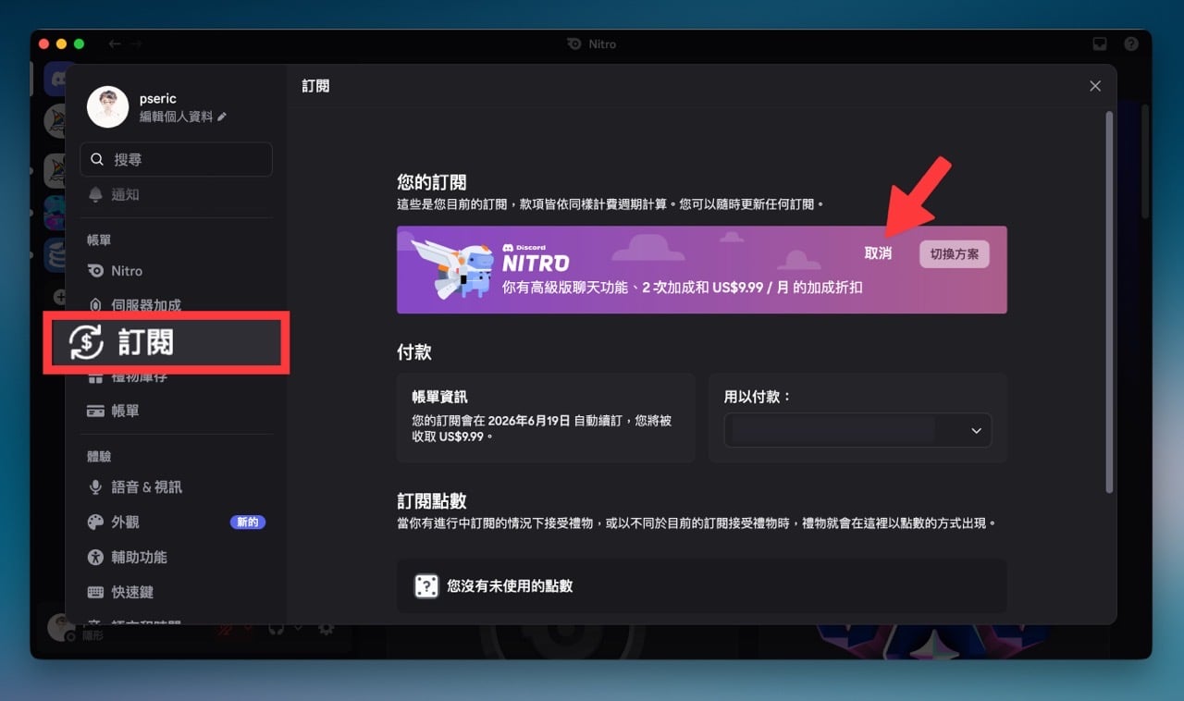
Task: Go forward with the right arrow in title bar
Action: click(x=136, y=43)
